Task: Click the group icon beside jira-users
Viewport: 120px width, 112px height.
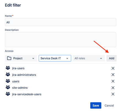Action: click(x=8, y=68)
